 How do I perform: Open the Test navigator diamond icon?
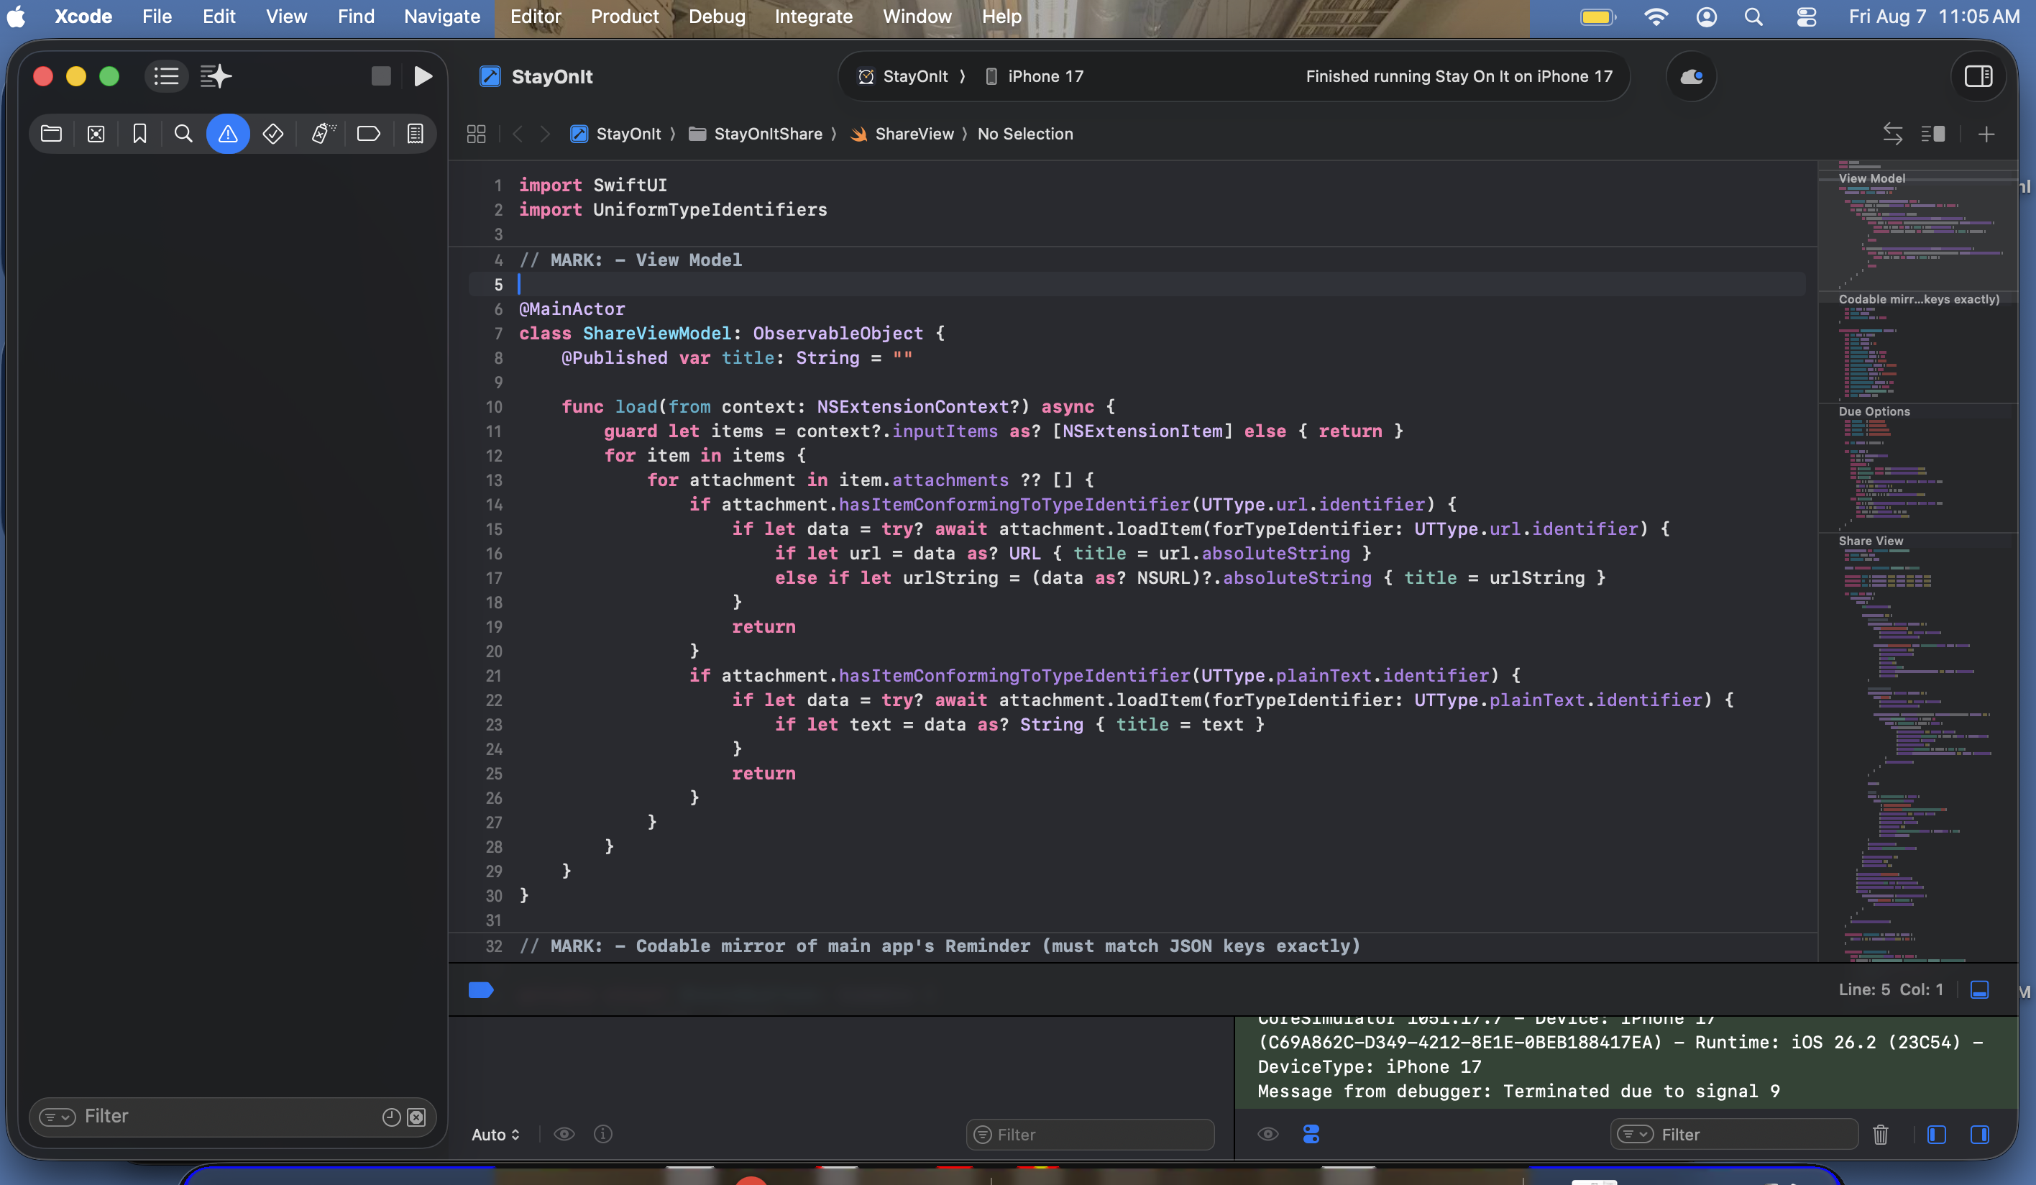[x=273, y=133]
